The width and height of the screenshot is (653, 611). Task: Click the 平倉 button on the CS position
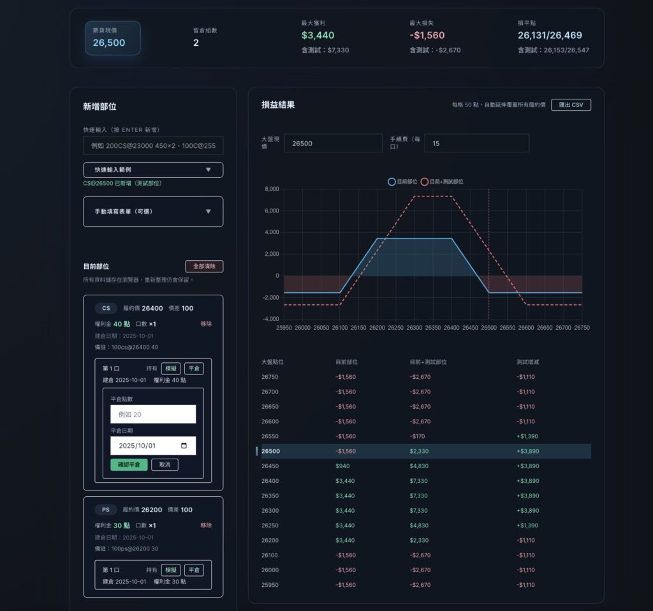(x=194, y=369)
